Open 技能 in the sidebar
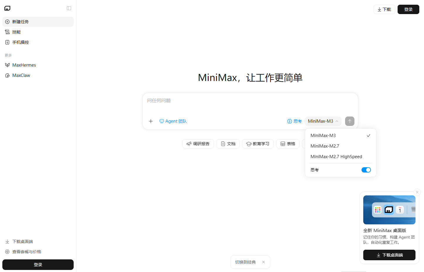The width and height of the screenshot is (424, 272). 38,32
